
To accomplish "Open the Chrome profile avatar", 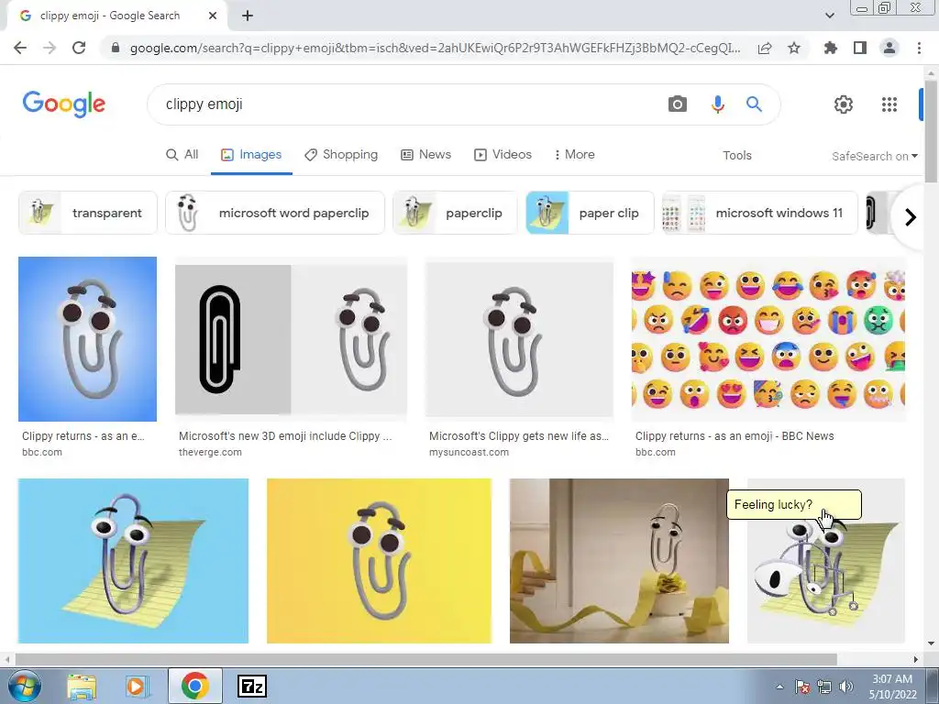I will click(889, 48).
